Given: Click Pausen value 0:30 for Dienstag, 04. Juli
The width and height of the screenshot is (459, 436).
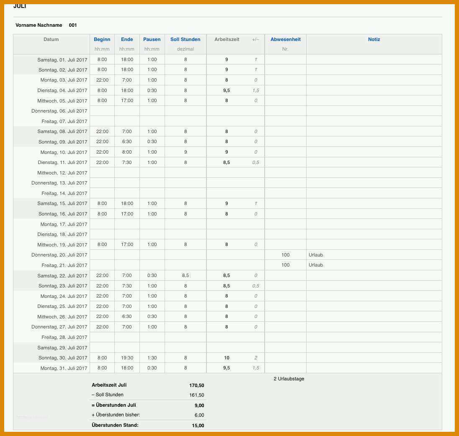Looking at the screenshot, I should (x=152, y=90).
